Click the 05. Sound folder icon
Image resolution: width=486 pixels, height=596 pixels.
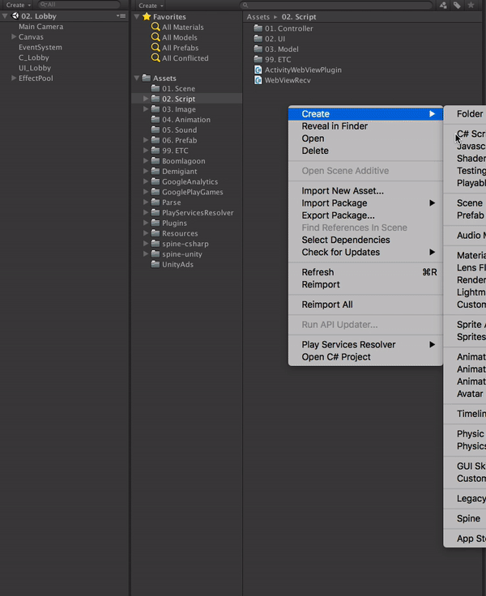156,130
